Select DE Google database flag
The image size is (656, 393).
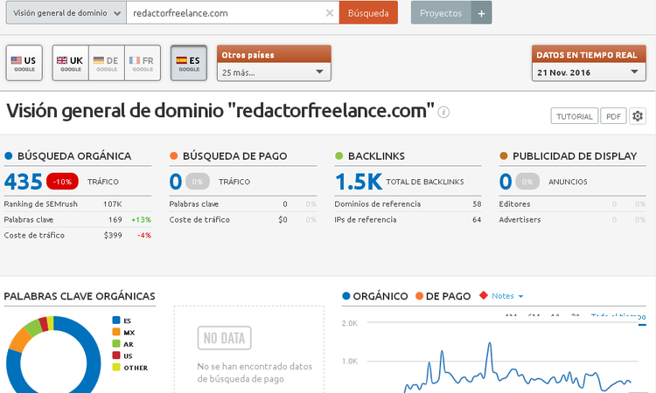coord(106,63)
